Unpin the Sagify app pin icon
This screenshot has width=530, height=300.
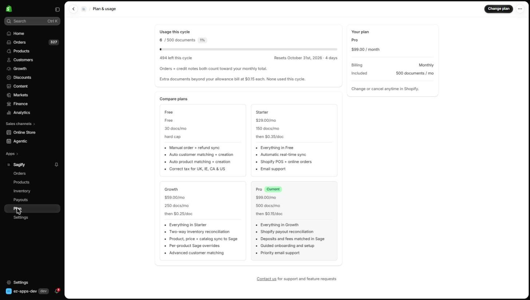click(x=56, y=165)
